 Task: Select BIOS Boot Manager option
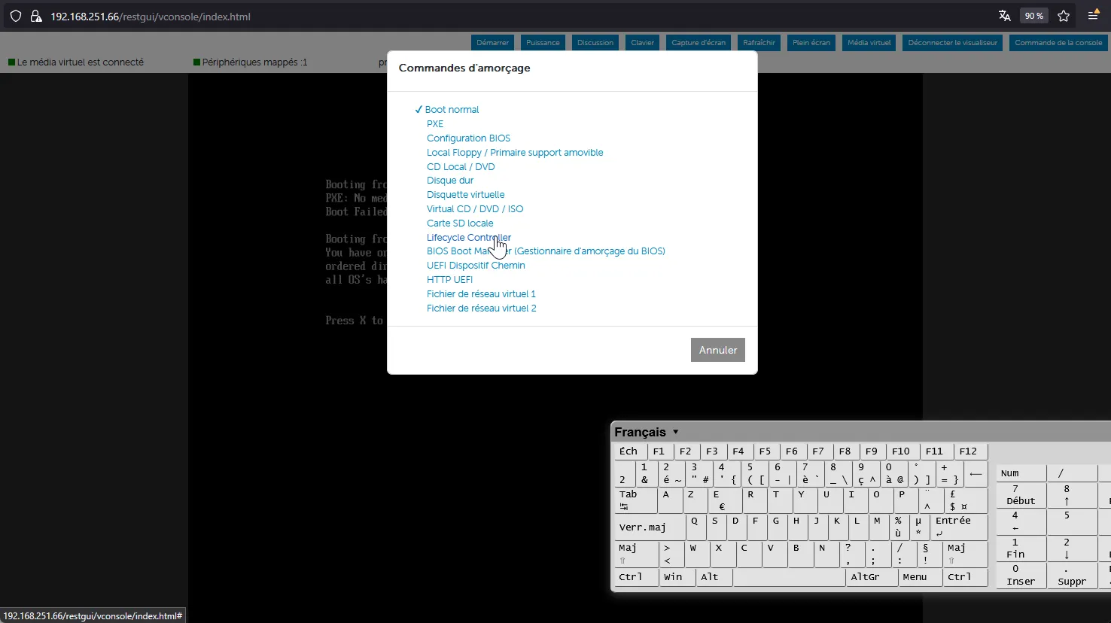tap(546, 251)
